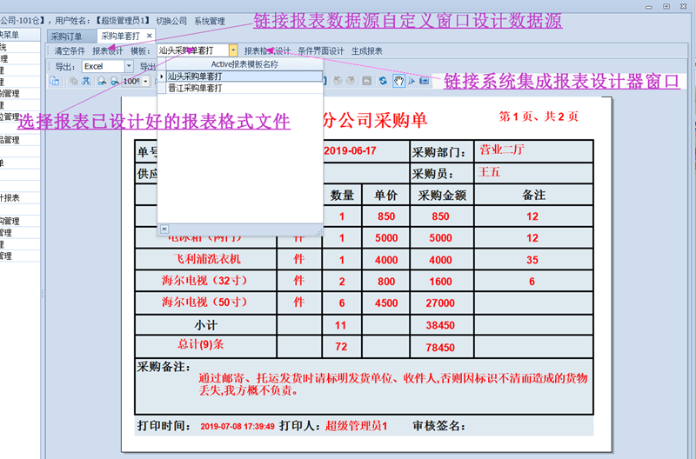The height and width of the screenshot is (459, 696).
Task: Click the hand pan tool icon
Action: [398, 81]
